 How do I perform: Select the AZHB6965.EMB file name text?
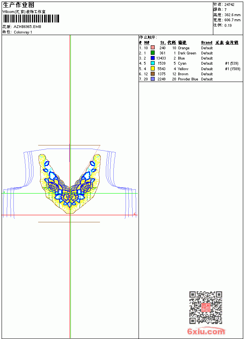[28, 27]
